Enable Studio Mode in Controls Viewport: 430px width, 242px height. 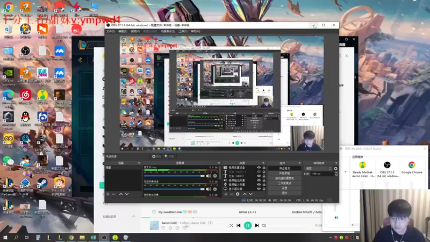point(284,183)
